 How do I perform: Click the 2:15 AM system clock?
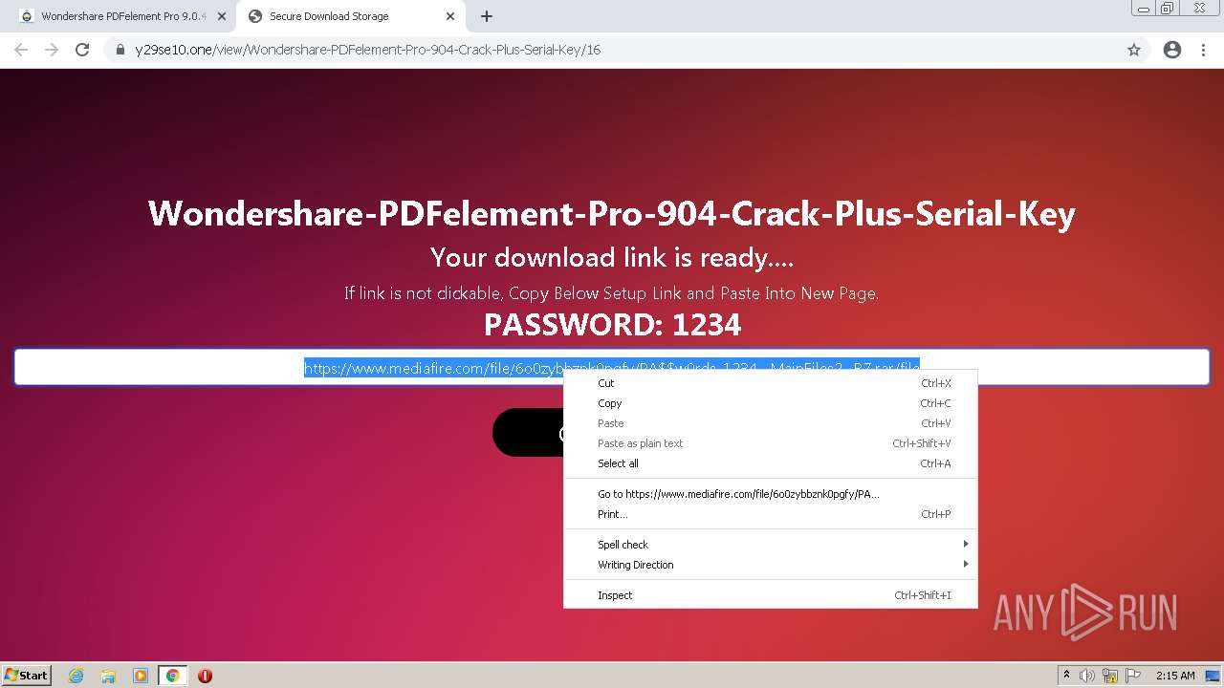click(1175, 676)
